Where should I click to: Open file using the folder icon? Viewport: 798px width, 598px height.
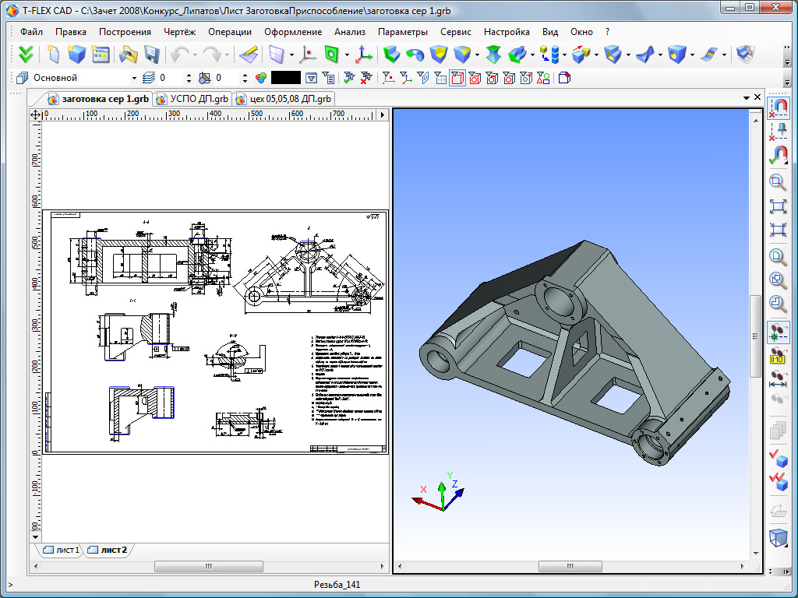[x=128, y=55]
